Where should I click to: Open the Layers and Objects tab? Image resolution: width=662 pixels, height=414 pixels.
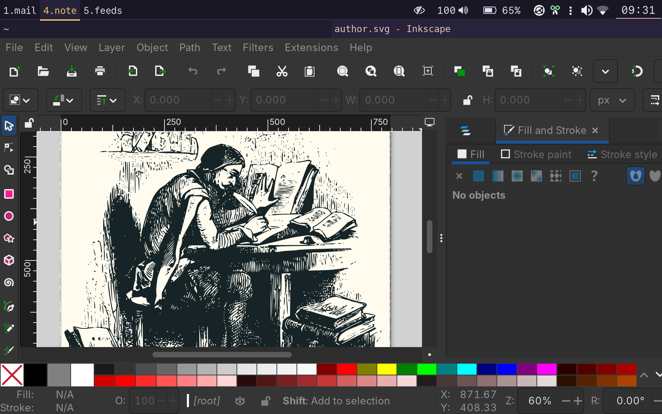click(465, 130)
